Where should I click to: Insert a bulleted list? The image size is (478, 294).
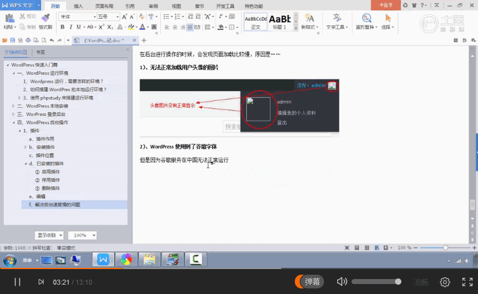point(166,17)
